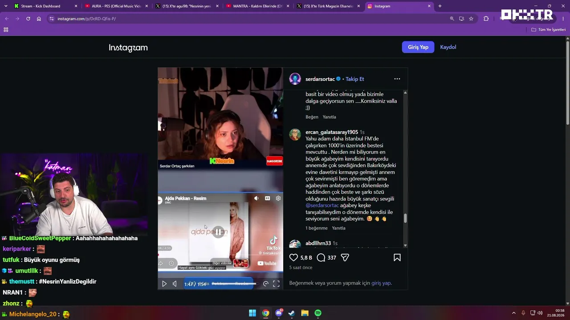Viewport: 570px width, 320px height.
Task: Click the replay icon beside fullscreen
Action: tap(266, 284)
